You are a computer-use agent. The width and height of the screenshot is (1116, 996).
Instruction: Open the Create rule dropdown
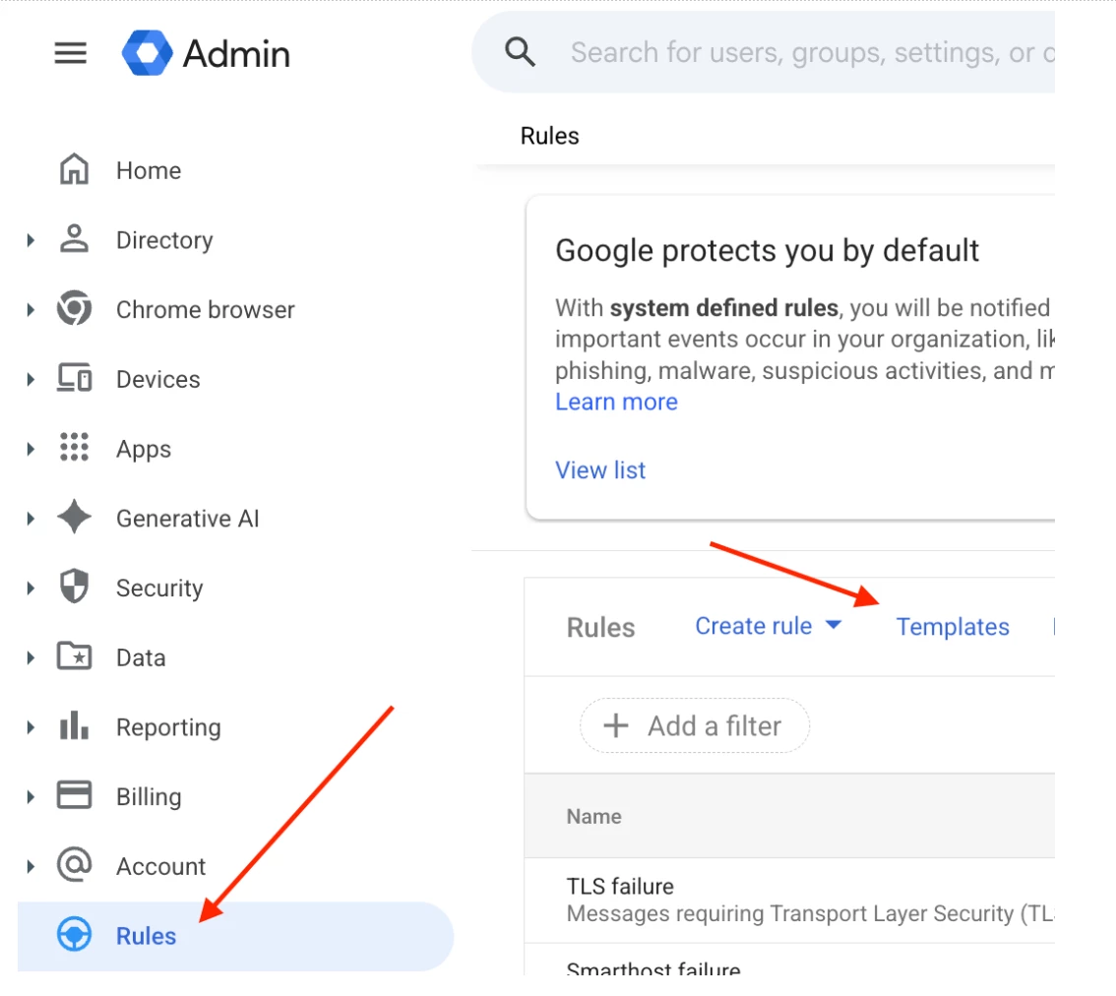click(x=768, y=626)
